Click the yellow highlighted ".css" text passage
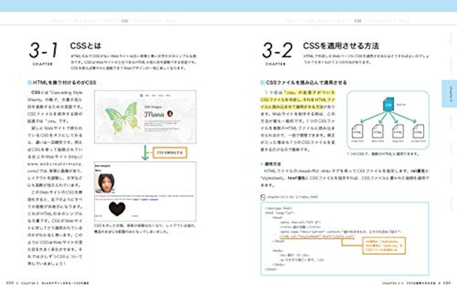 click(298, 99)
